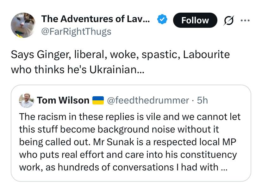Click the blue verified checkmark badge
This screenshot has width=262, height=190.
click(163, 20)
